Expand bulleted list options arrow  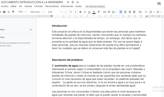pyautogui.click(x=154, y=12)
